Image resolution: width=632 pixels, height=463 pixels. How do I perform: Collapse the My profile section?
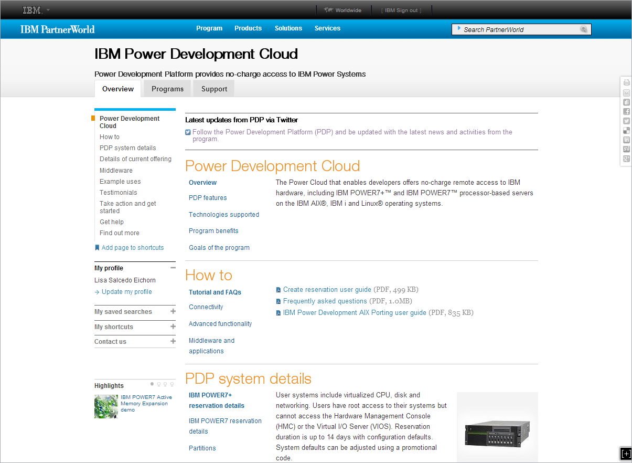coord(173,268)
